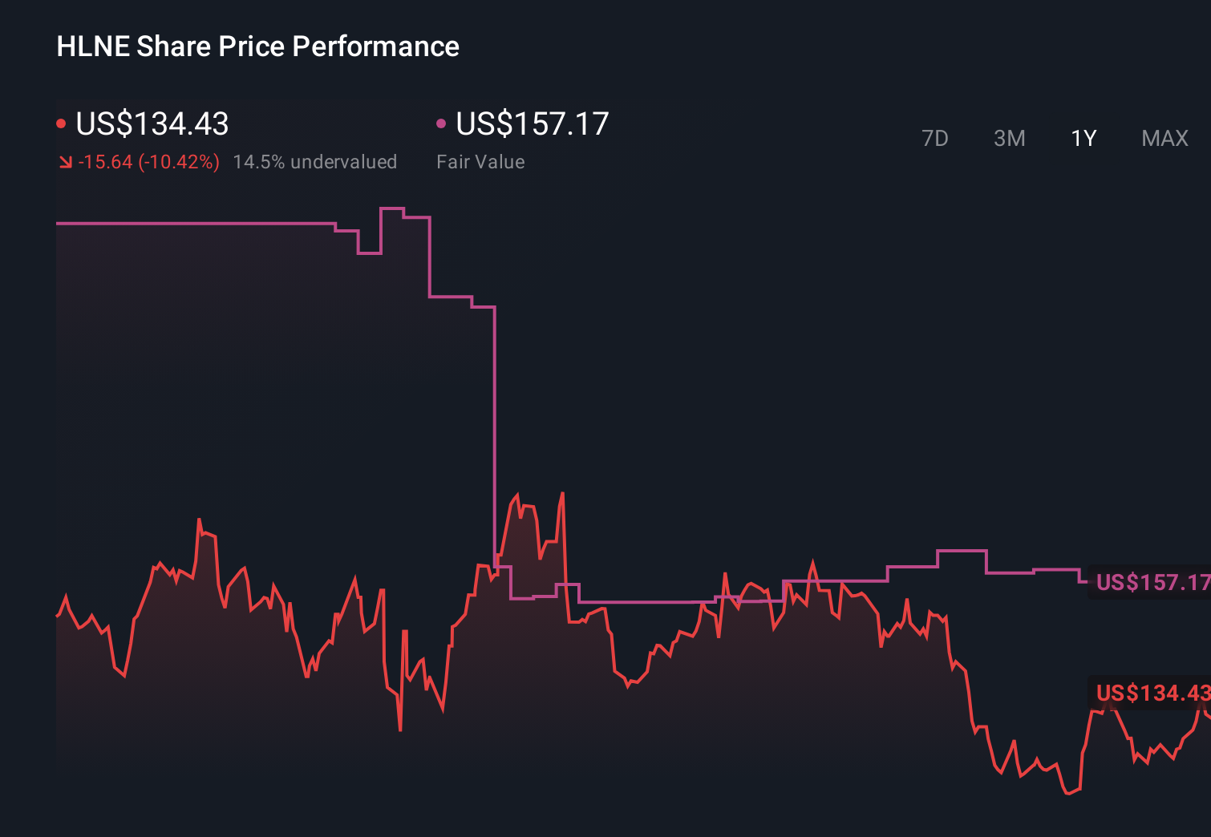
Task: Switch to the 3M time range
Action: point(1010,138)
